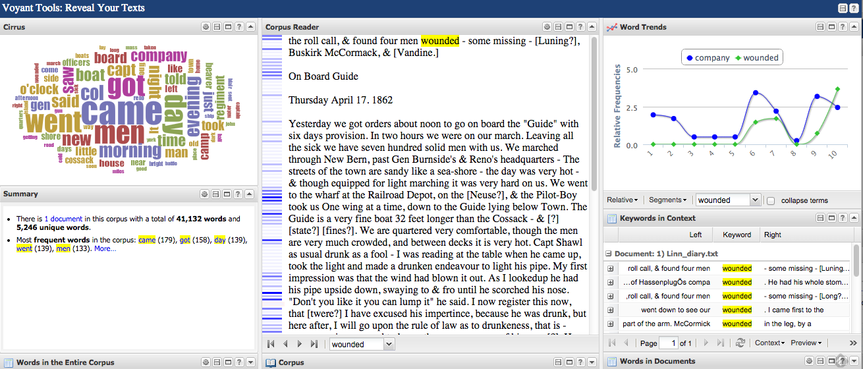The image size is (863, 369).
Task: Open the Relative frequency menu
Action: 622,200
